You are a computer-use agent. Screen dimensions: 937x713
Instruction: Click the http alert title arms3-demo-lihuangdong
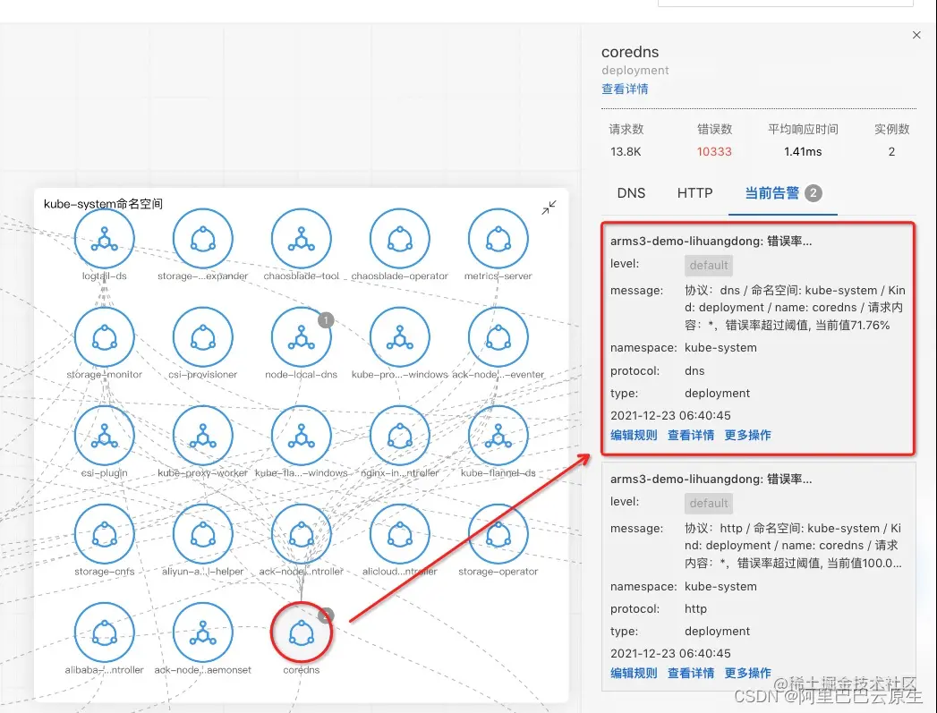pos(711,479)
